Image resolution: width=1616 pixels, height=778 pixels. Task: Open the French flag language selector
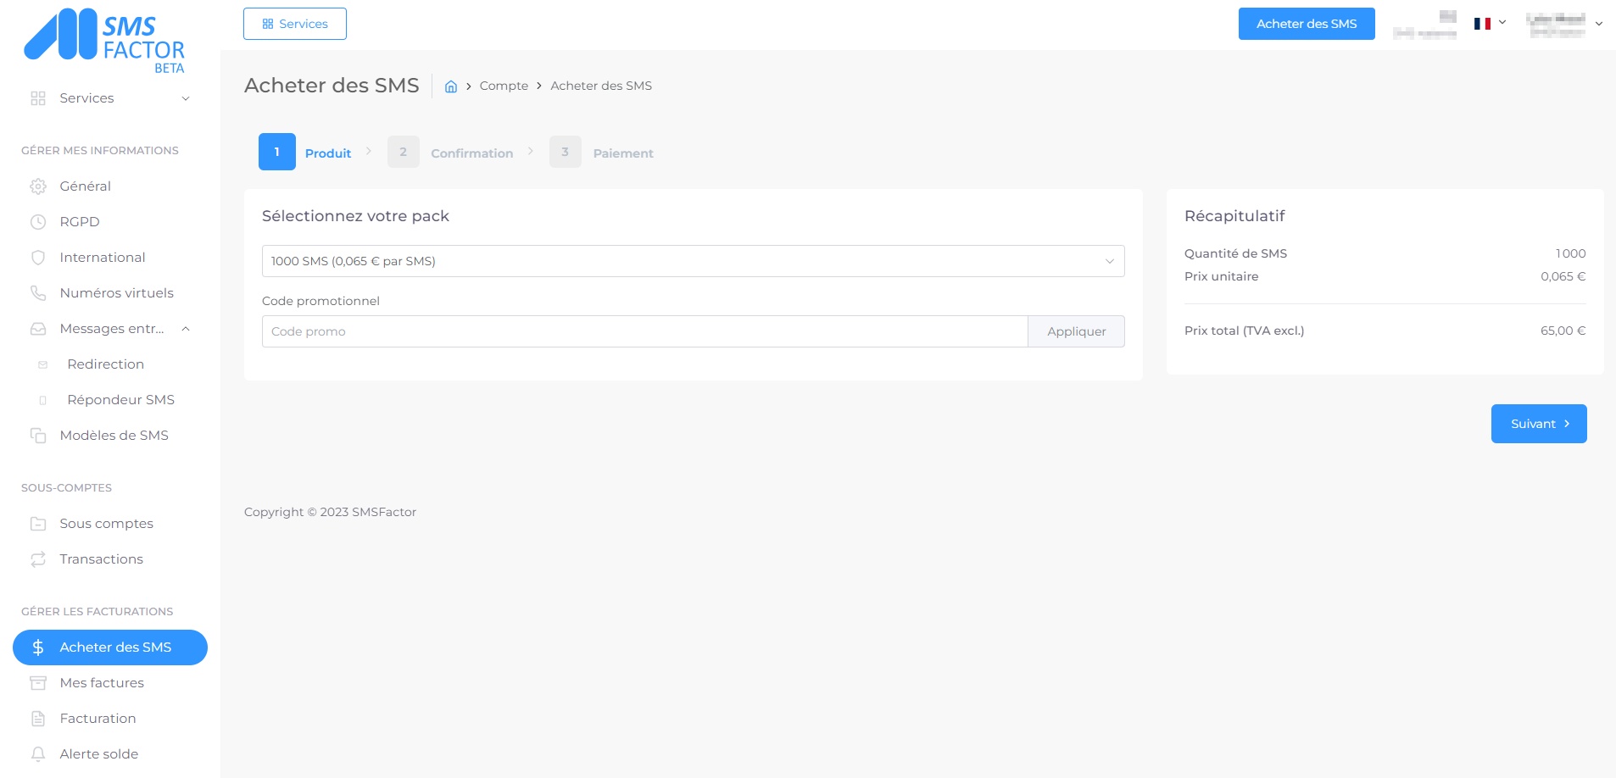(1489, 24)
